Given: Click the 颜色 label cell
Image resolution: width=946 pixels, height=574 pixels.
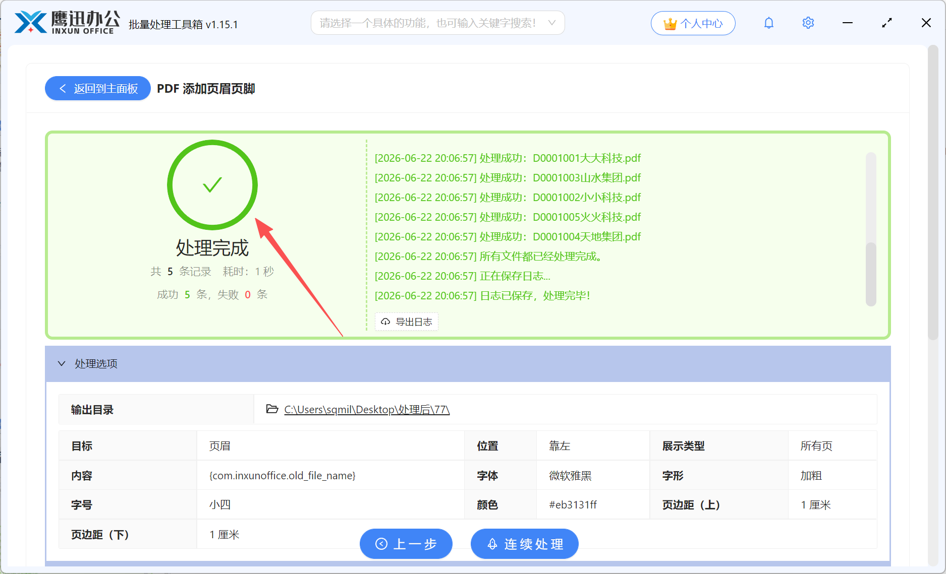Looking at the screenshot, I should click(x=500, y=505).
